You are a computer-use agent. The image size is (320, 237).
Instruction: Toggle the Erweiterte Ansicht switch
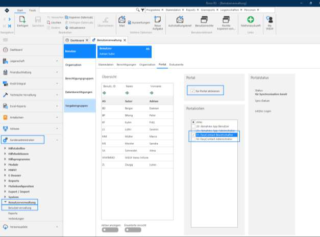[x=133, y=230]
